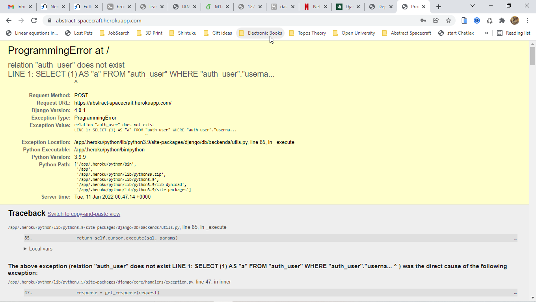Open the start ChatJax bookmark
This screenshot has width=536, height=302.
pyautogui.click(x=456, y=33)
